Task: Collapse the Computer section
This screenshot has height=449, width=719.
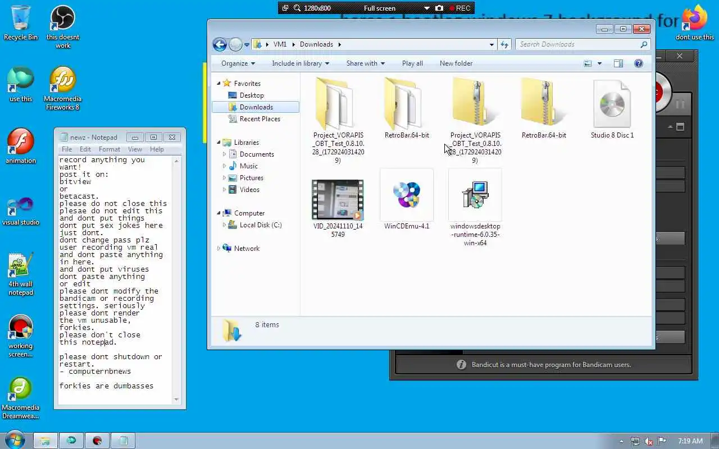Action: tap(219, 213)
